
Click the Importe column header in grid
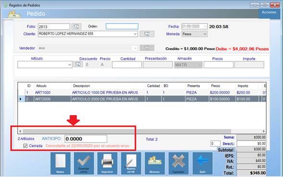pos(243,86)
